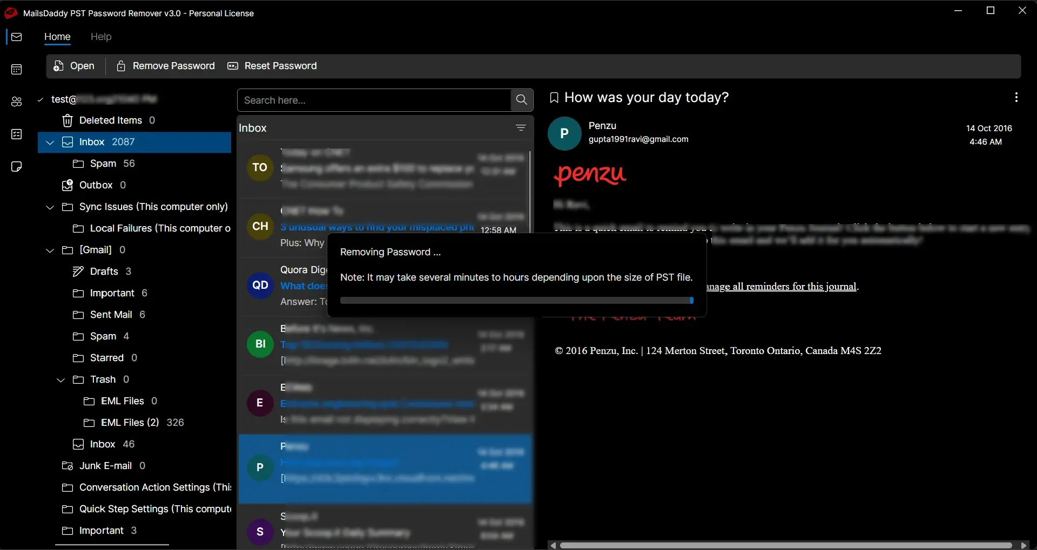Select Conversation Action Settings folder
The width and height of the screenshot is (1037, 550).
tap(135, 487)
